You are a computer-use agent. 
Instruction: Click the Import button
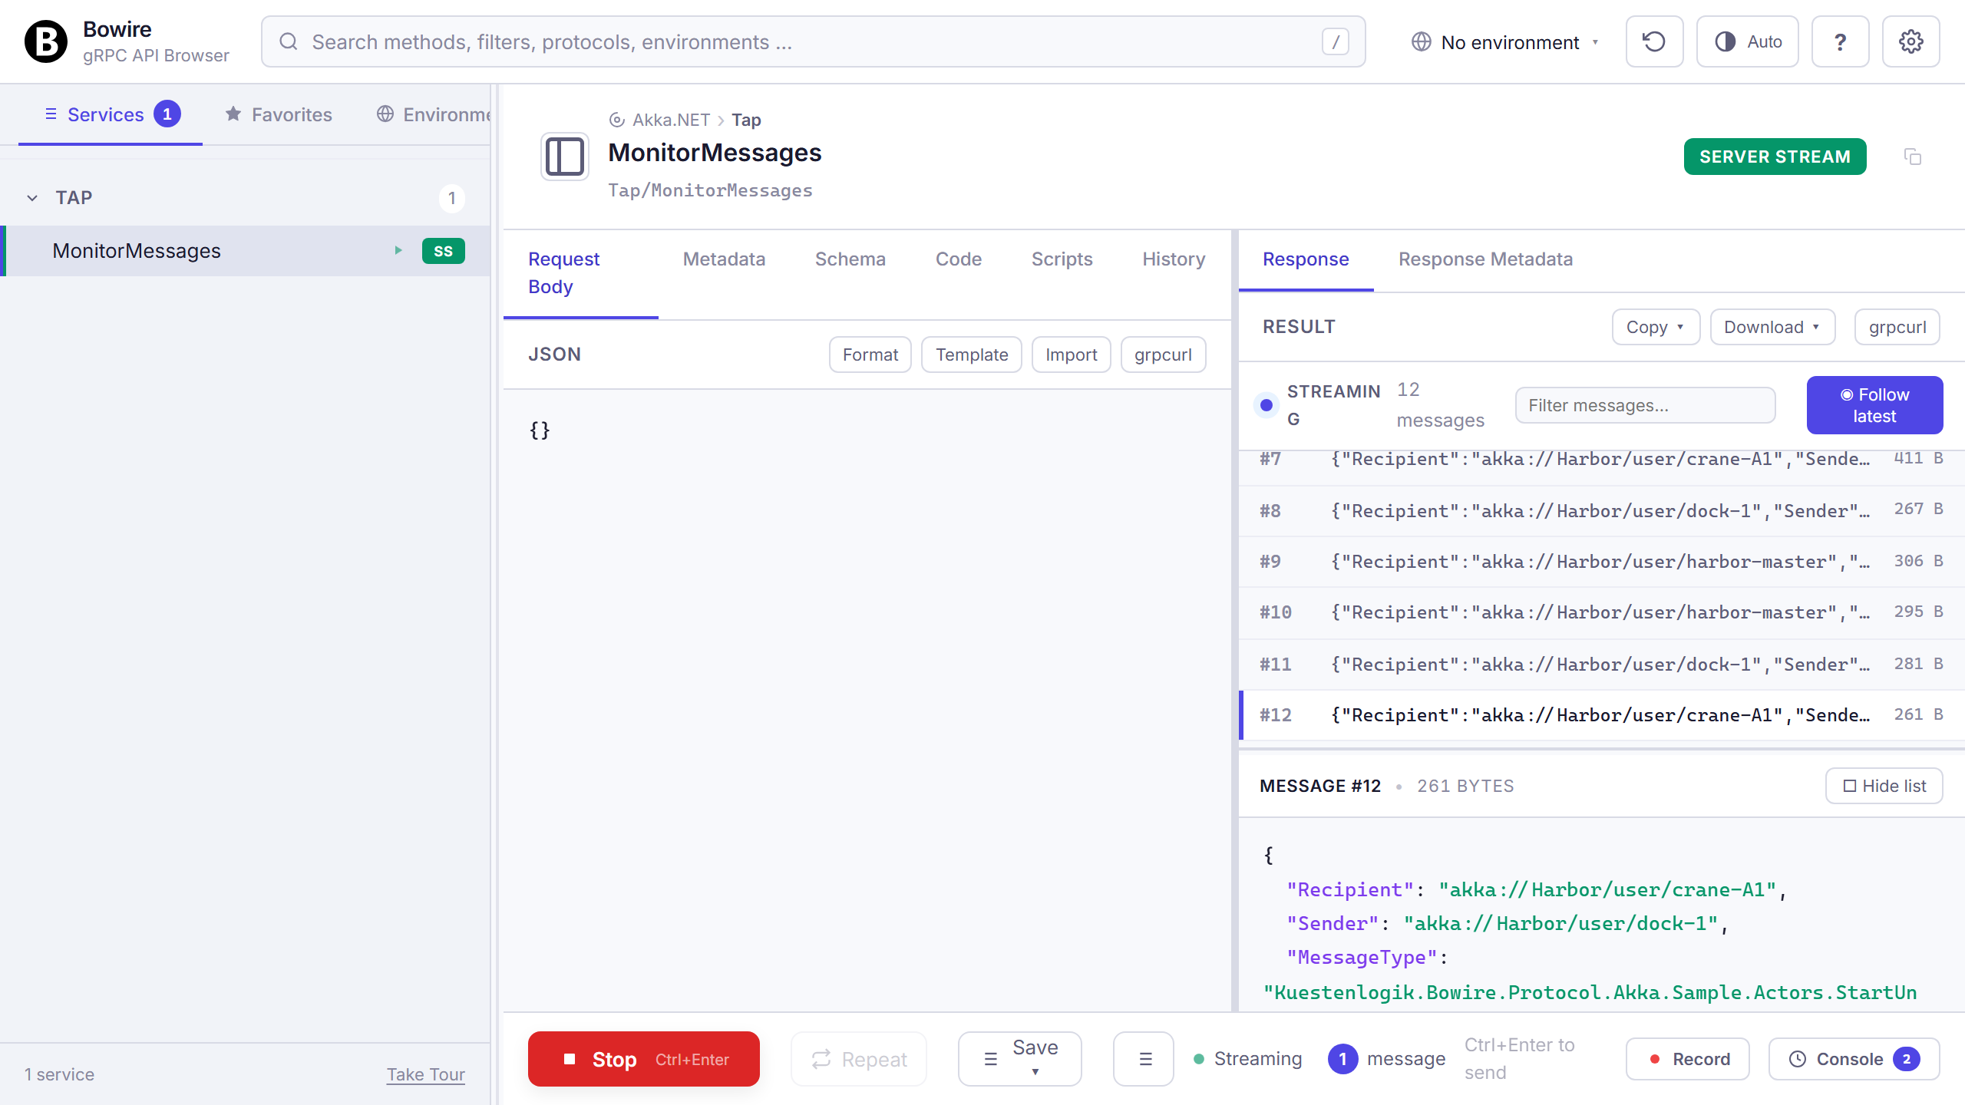(1071, 355)
